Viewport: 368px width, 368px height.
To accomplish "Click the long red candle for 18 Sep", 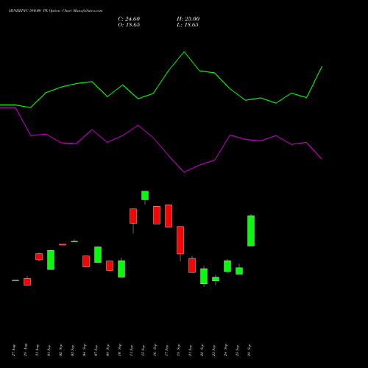I will [x=180, y=240].
